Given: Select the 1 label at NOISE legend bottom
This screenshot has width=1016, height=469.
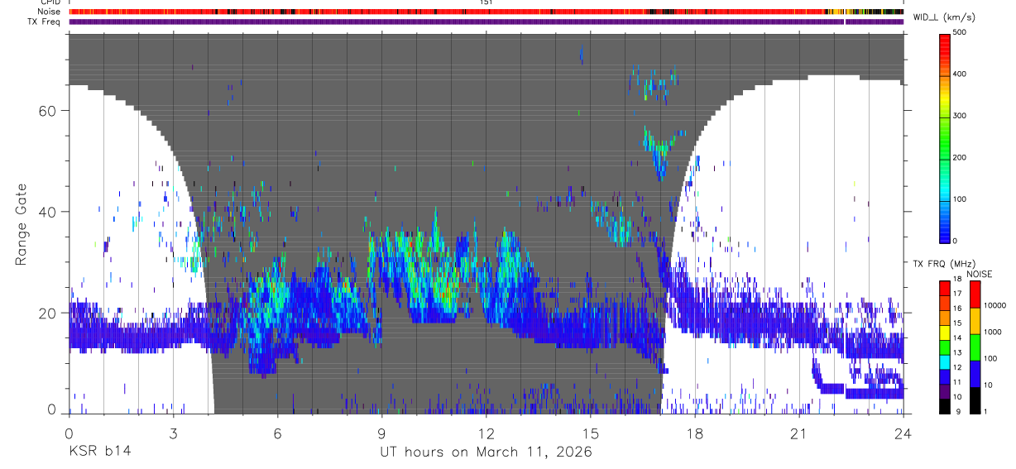Looking at the screenshot, I should [985, 411].
